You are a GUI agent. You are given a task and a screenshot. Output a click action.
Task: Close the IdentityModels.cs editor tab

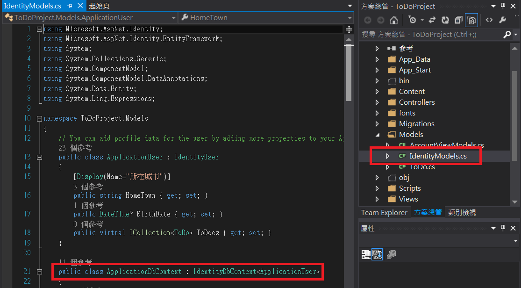tap(80, 6)
